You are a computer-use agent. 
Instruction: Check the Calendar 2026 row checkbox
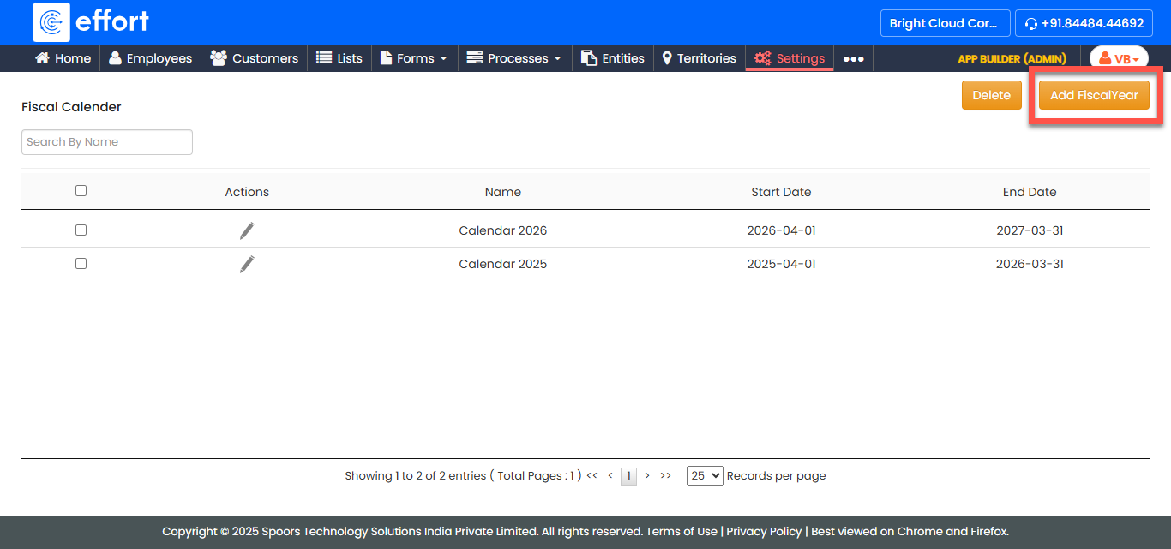click(x=81, y=230)
